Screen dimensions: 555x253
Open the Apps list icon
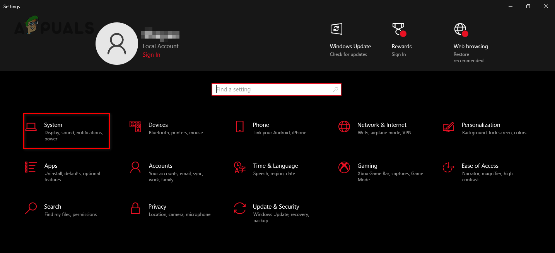click(31, 167)
